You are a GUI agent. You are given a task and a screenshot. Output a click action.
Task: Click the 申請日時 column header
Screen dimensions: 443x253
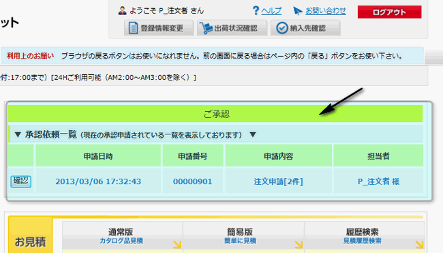[x=98, y=156]
